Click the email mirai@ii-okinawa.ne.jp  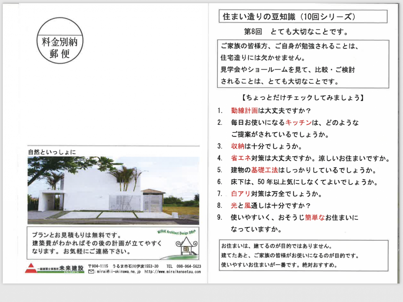click(119, 272)
